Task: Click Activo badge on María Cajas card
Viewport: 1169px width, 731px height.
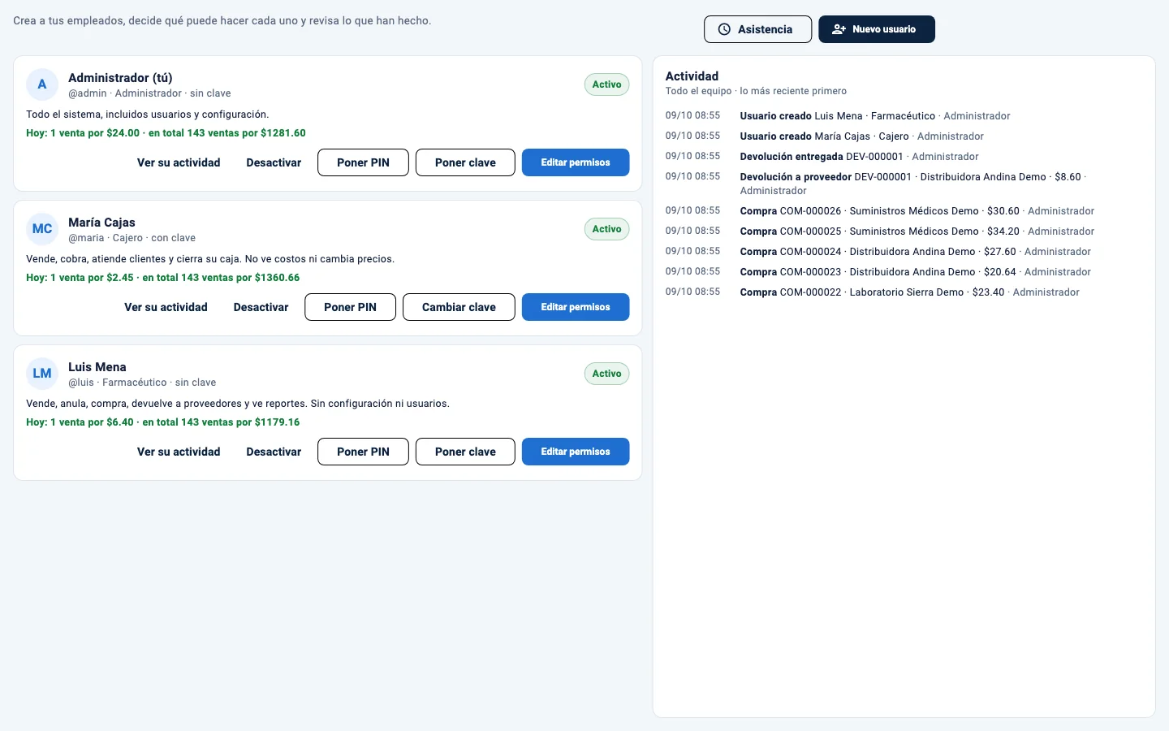Action: [606, 229]
